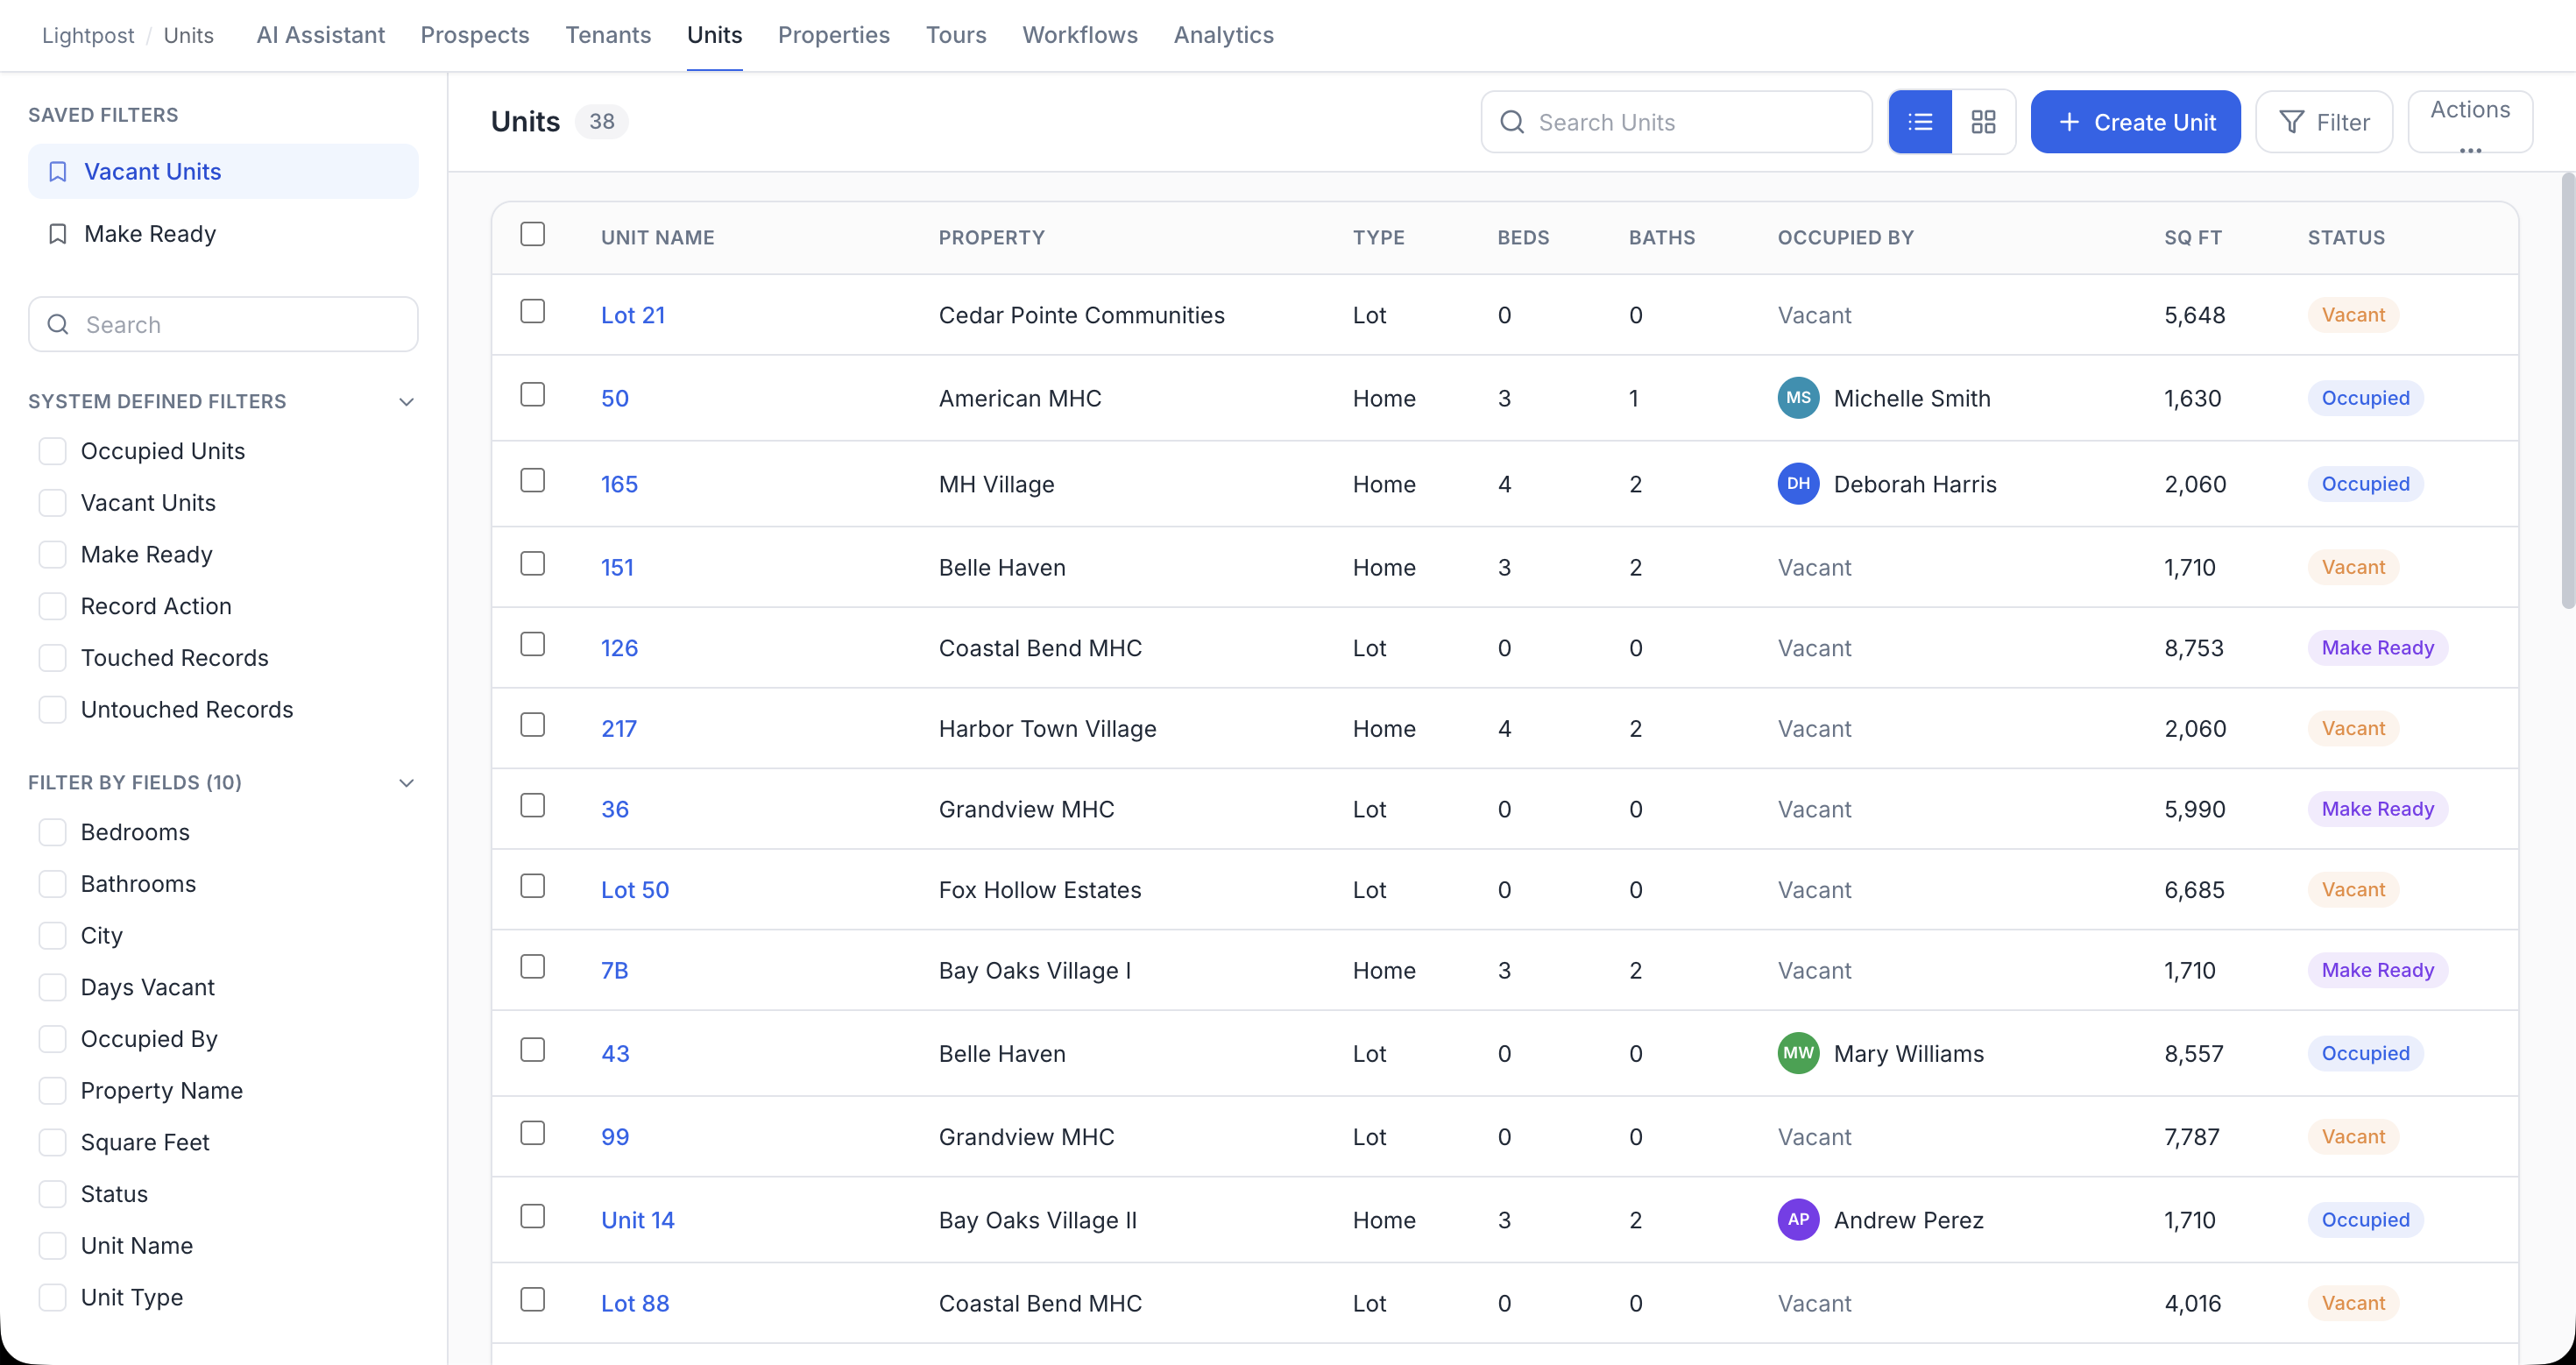Check the Days Vacant field filter
2576x1365 pixels.
[52, 987]
